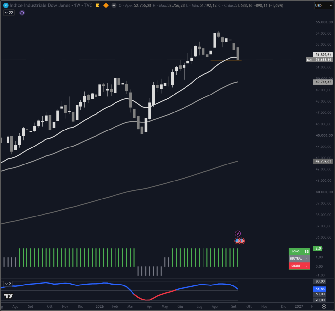
Task: Open the TradingView logo in chart corner
Action: coord(8,296)
